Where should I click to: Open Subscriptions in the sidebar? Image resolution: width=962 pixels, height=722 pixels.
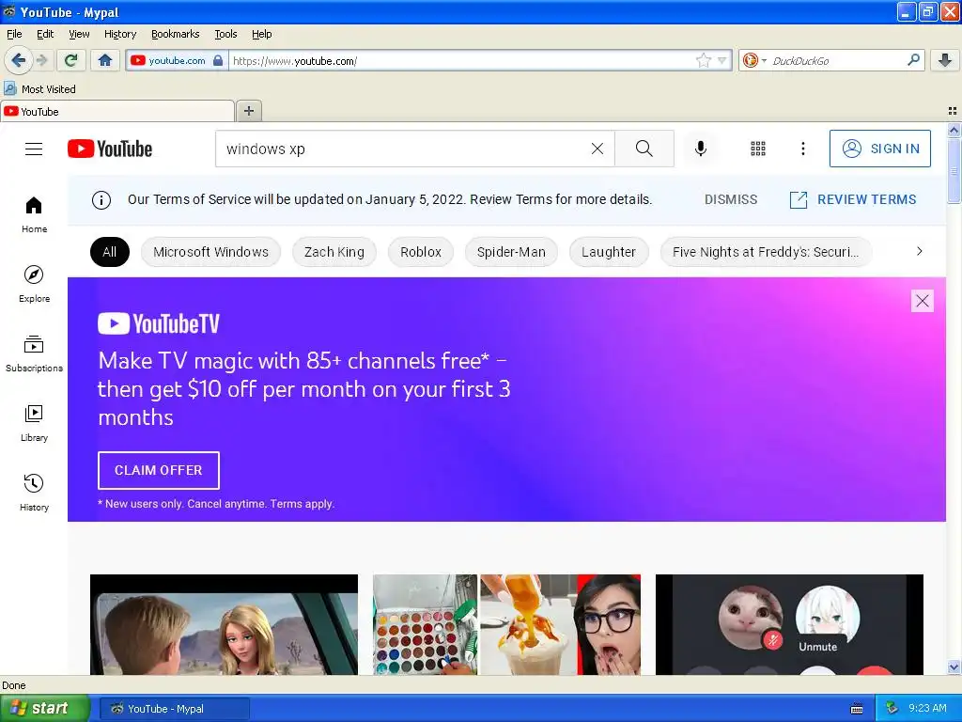tap(34, 354)
